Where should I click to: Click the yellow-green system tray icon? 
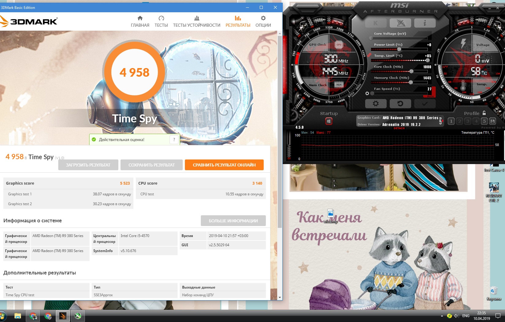tap(449, 316)
